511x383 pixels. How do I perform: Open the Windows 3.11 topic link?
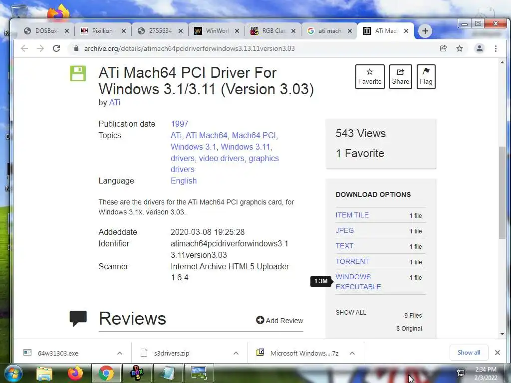246,147
